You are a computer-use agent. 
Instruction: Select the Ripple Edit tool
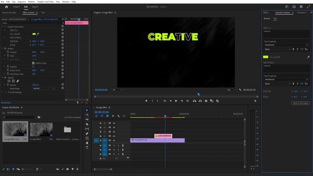pyautogui.click(x=87, y=119)
